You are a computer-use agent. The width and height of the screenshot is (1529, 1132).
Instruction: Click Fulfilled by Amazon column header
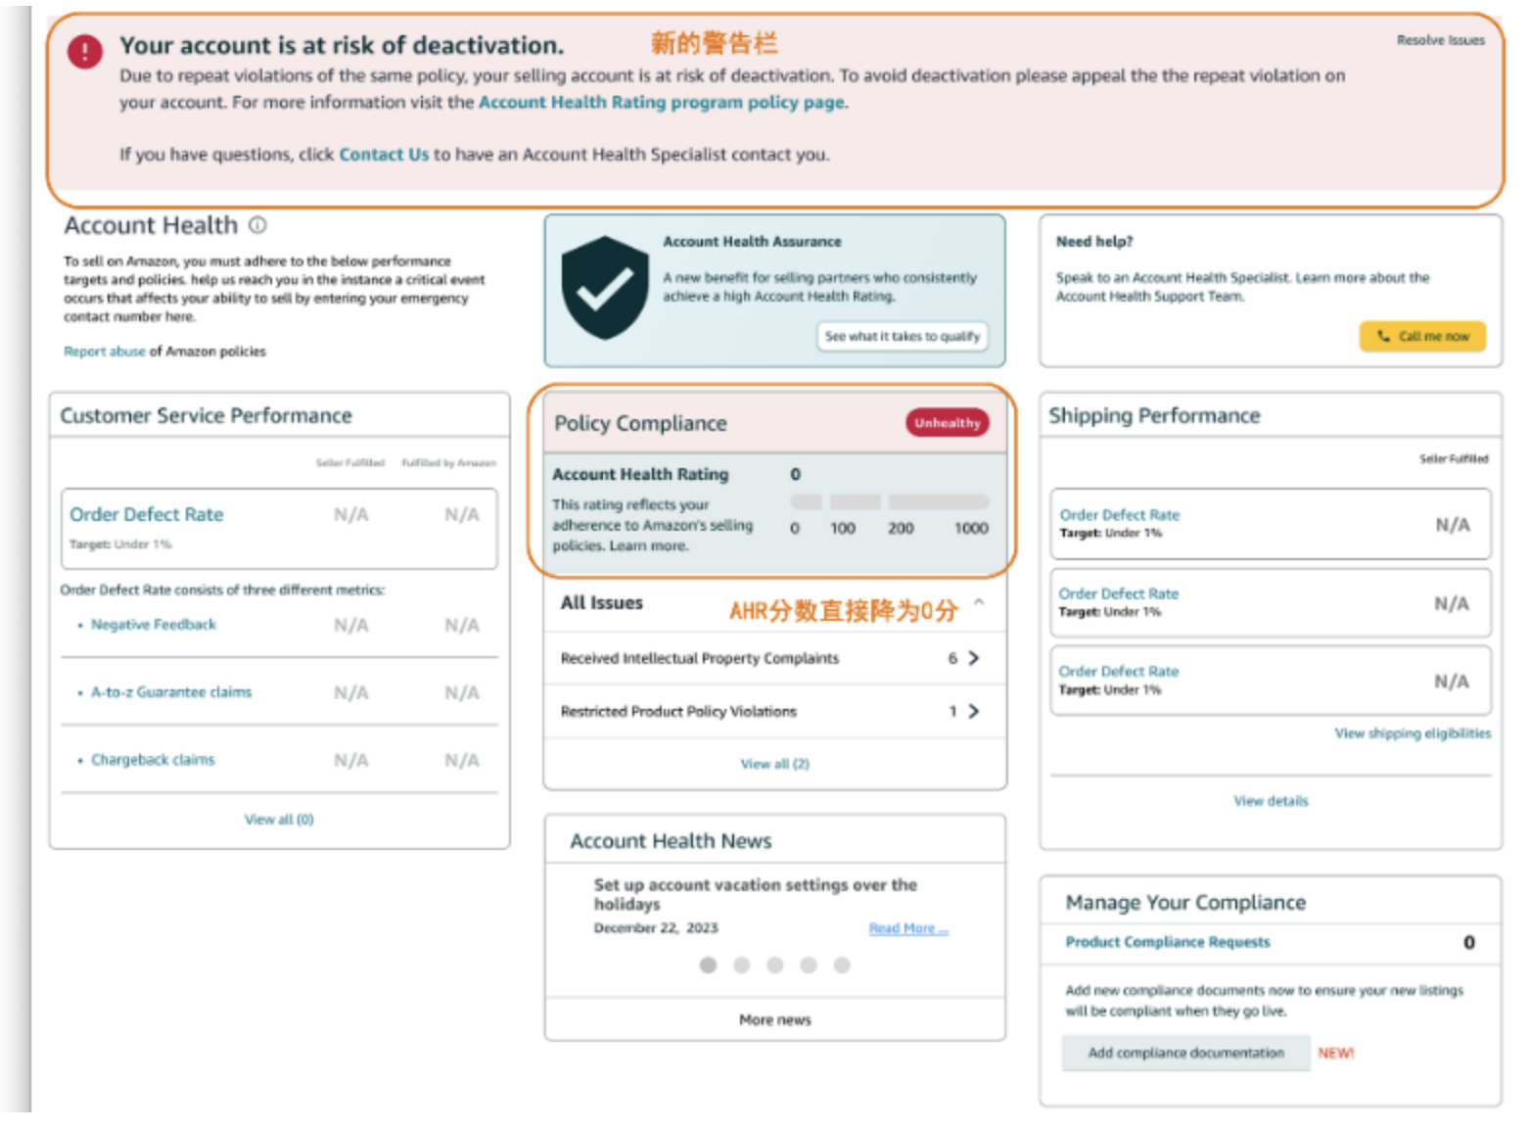[448, 462]
